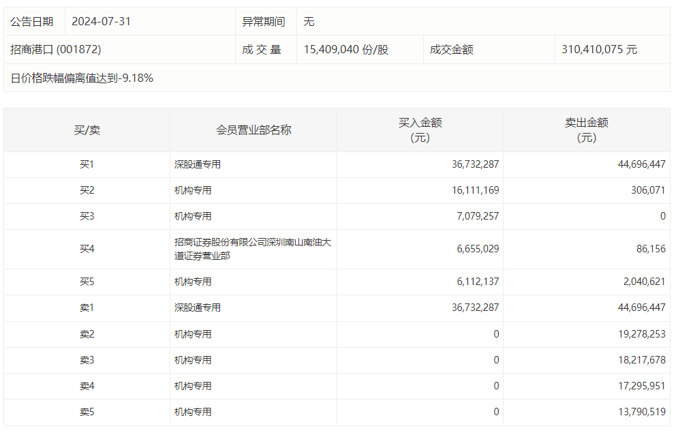Select 机构专用 in the 卖2 row
The width and height of the screenshot is (678, 433).
193,334
